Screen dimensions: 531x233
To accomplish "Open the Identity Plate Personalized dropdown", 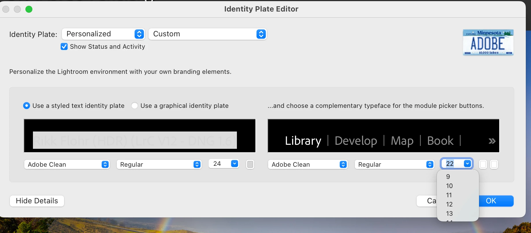I will 103,34.
